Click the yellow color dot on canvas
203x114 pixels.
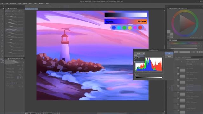tap(130, 28)
